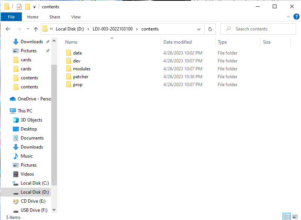Open the Share ribbon tab
This screenshot has height=220, width=301.
(x=55, y=17)
